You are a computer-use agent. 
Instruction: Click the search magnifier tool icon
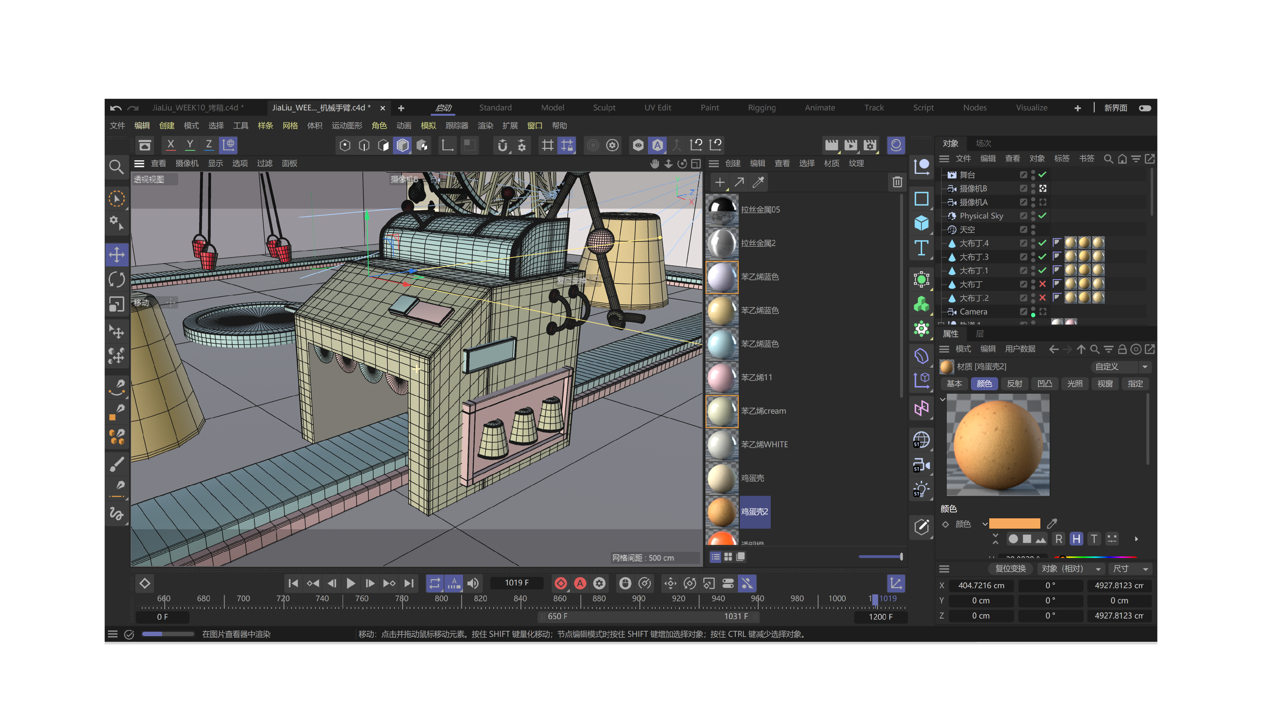pyautogui.click(x=116, y=167)
